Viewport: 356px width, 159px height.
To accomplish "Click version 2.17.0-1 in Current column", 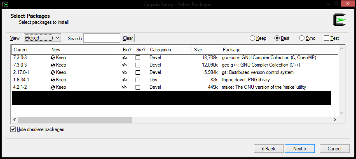I will tap(21, 72).
